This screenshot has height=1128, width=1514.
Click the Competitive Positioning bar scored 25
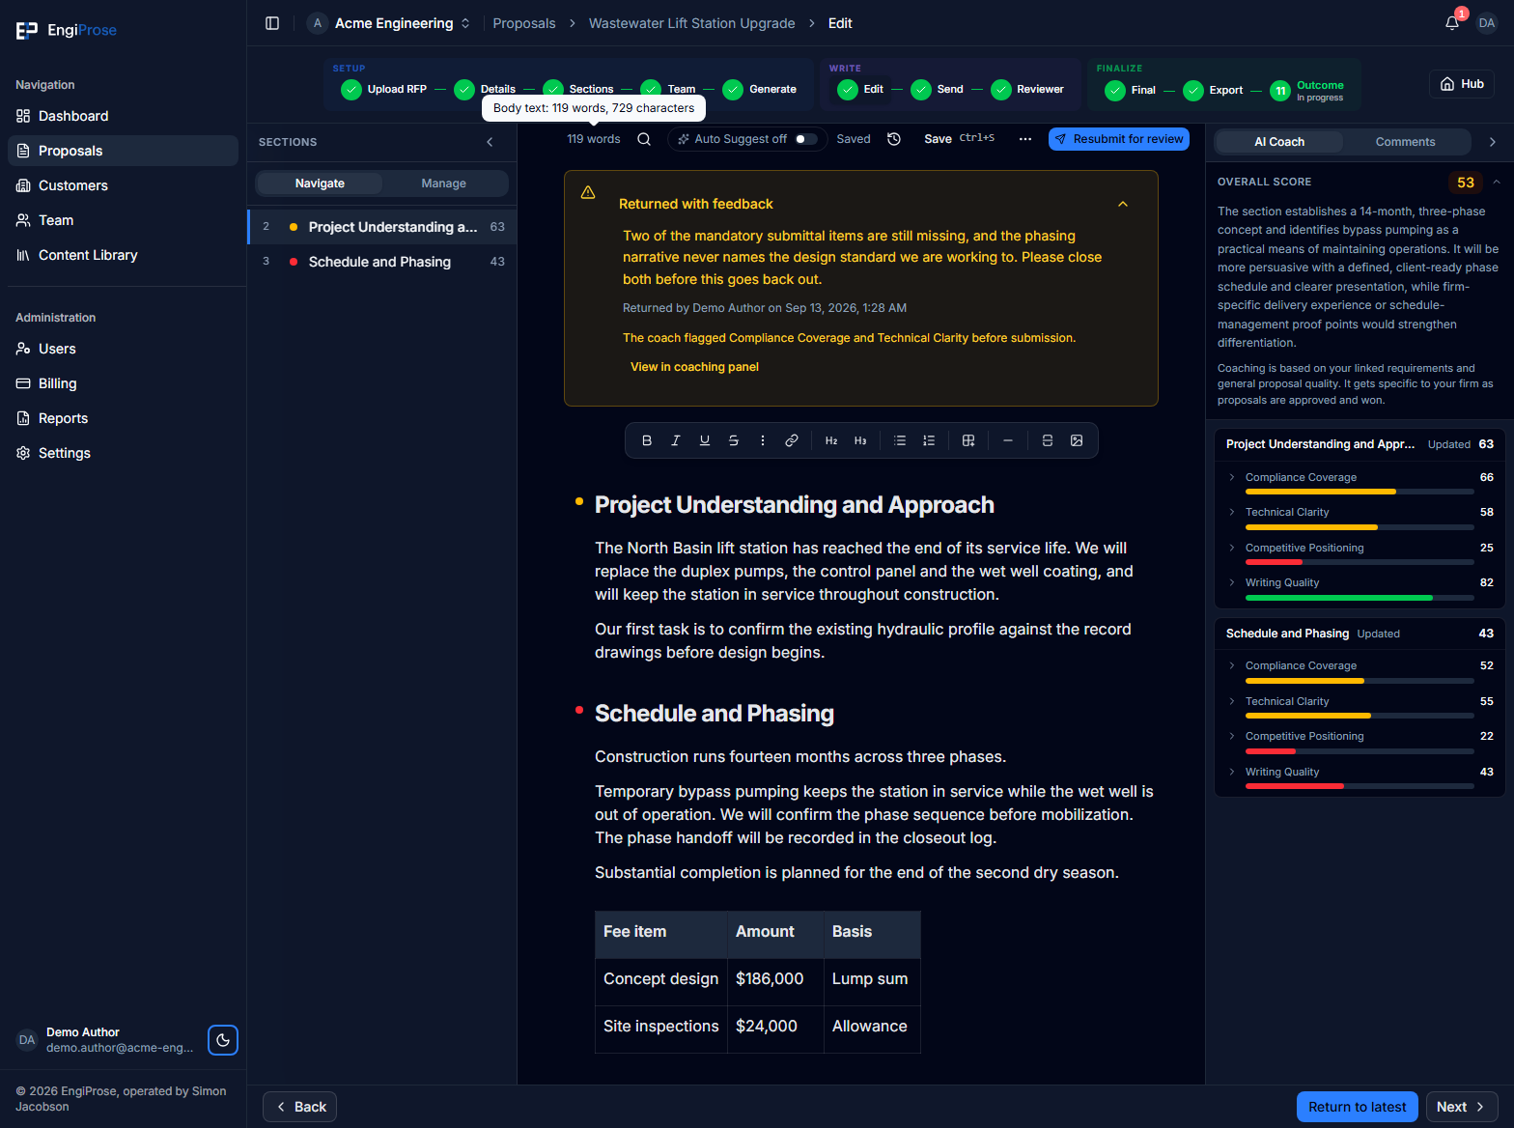click(x=1360, y=562)
